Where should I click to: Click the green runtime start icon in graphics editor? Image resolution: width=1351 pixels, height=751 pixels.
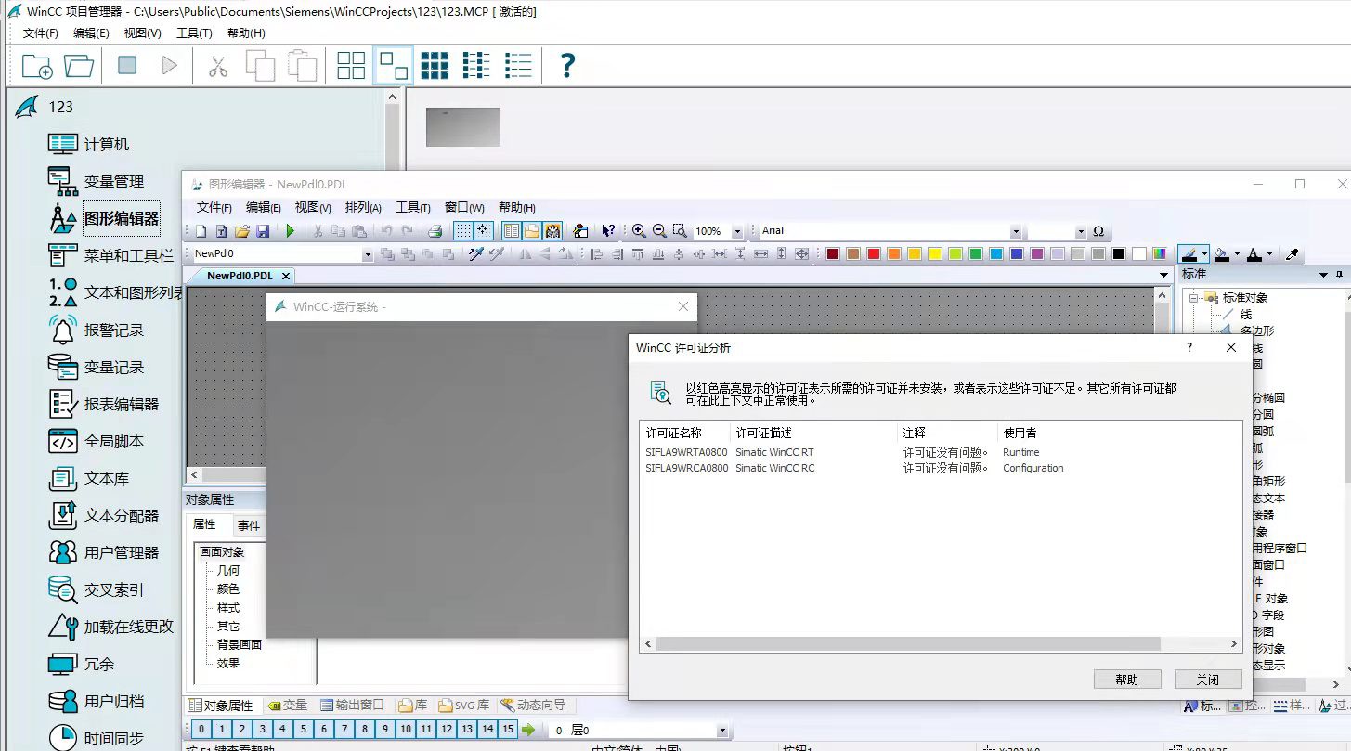(x=290, y=231)
